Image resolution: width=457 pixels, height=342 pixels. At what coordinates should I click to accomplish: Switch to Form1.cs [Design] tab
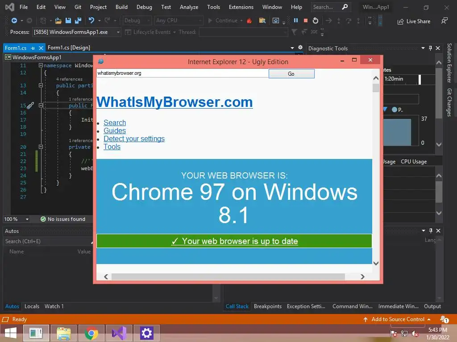69,47
